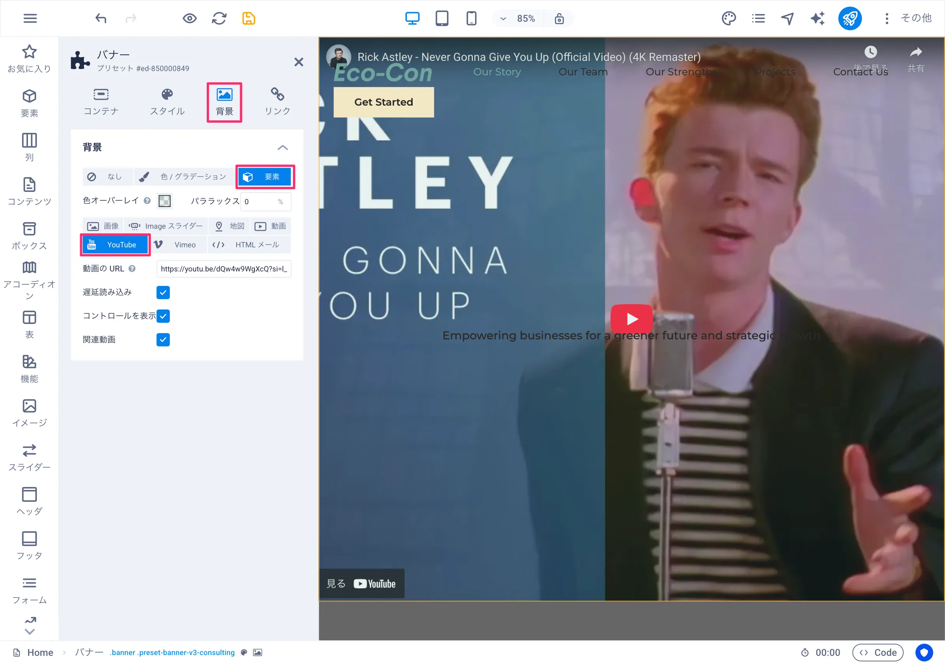
Task: Switch to the リンク tab
Action: (277, 102)
